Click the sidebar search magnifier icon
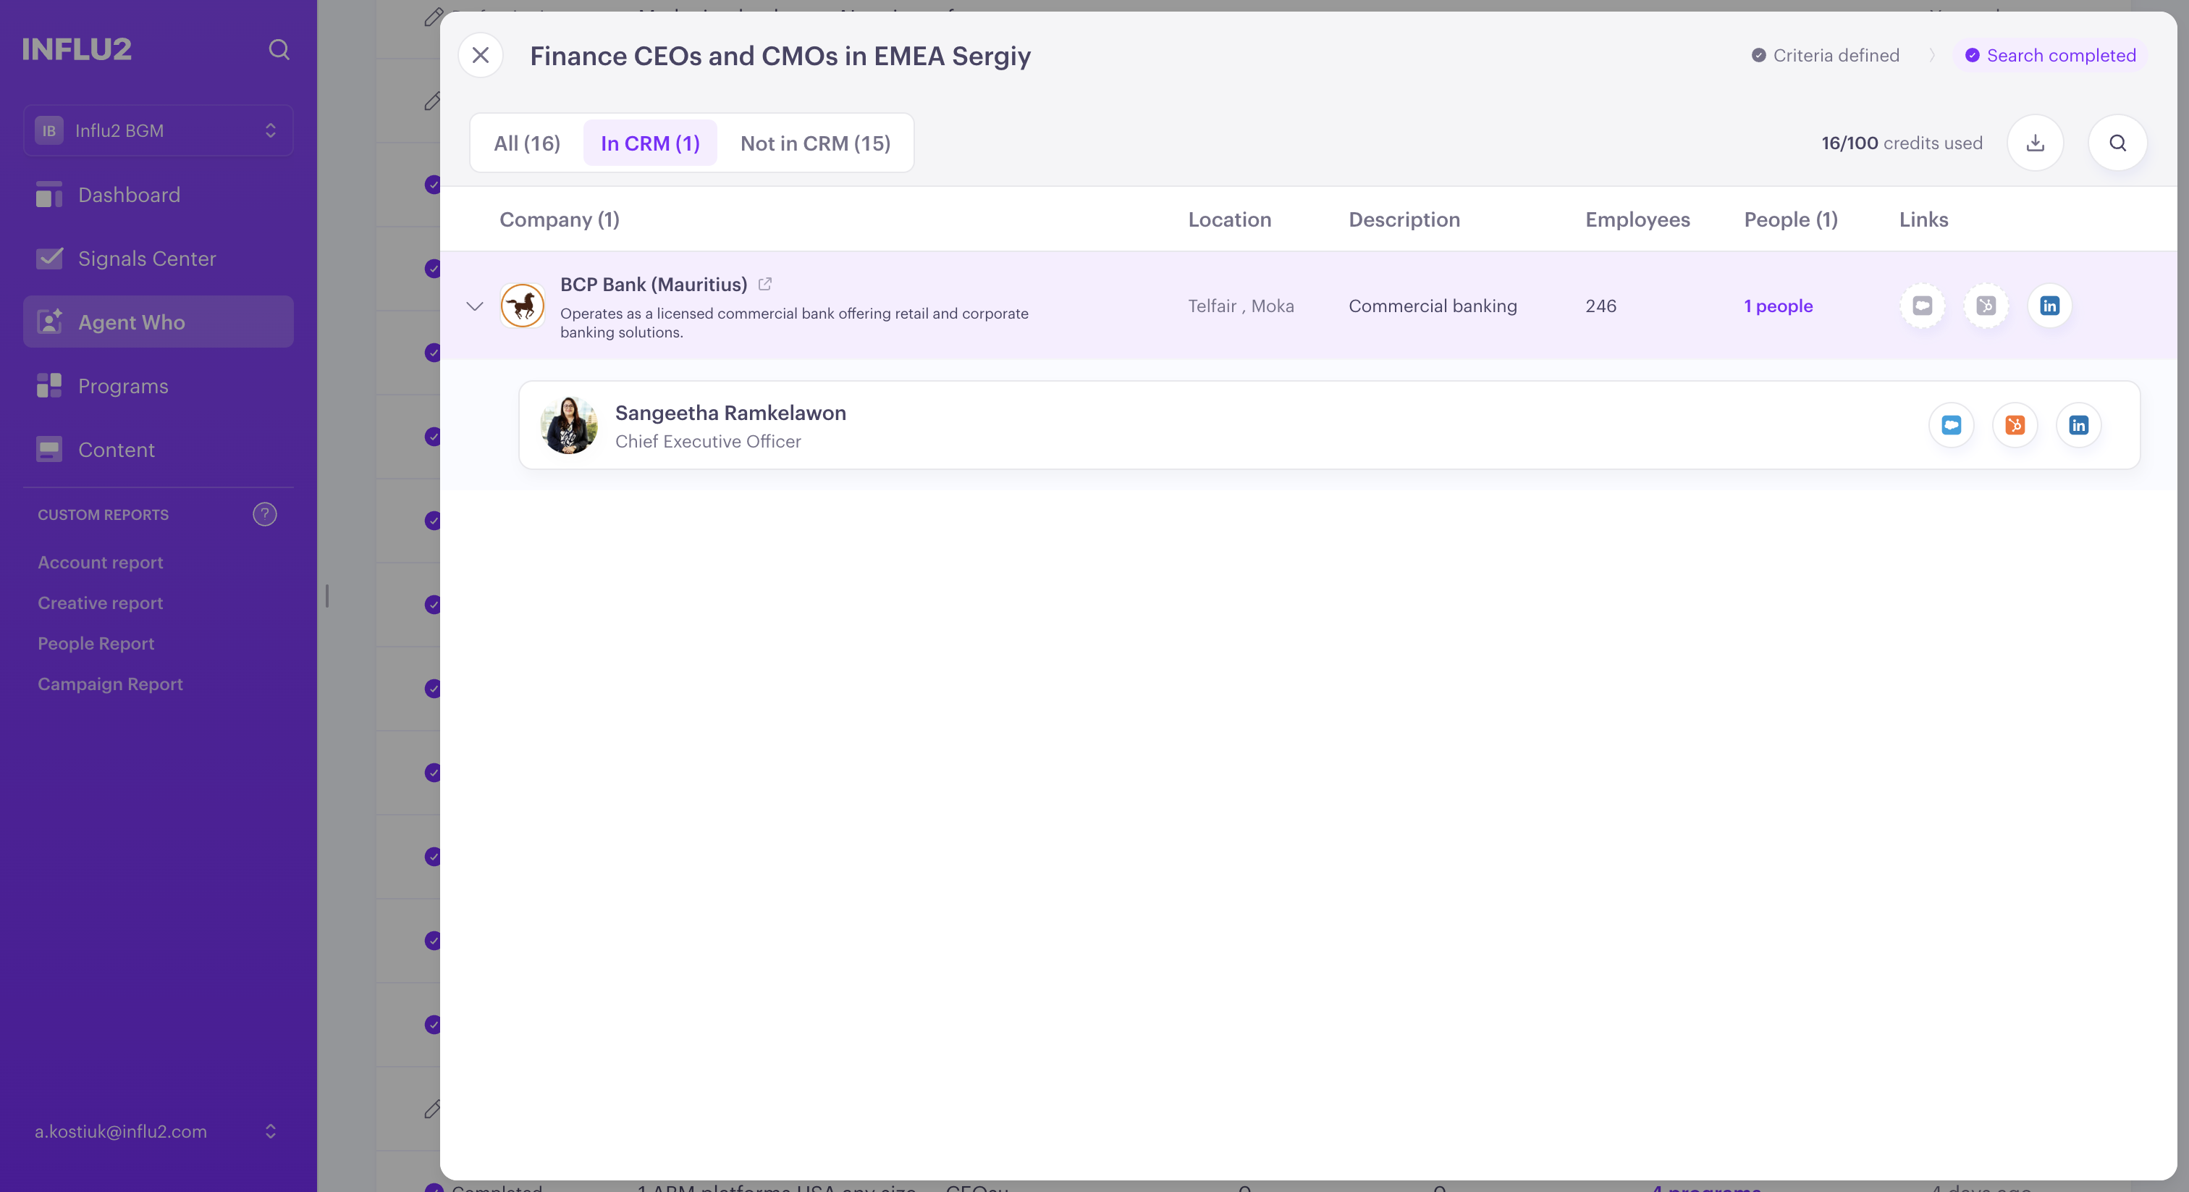The height and width of the screenshot is (1192, 2189). point(279,49)
